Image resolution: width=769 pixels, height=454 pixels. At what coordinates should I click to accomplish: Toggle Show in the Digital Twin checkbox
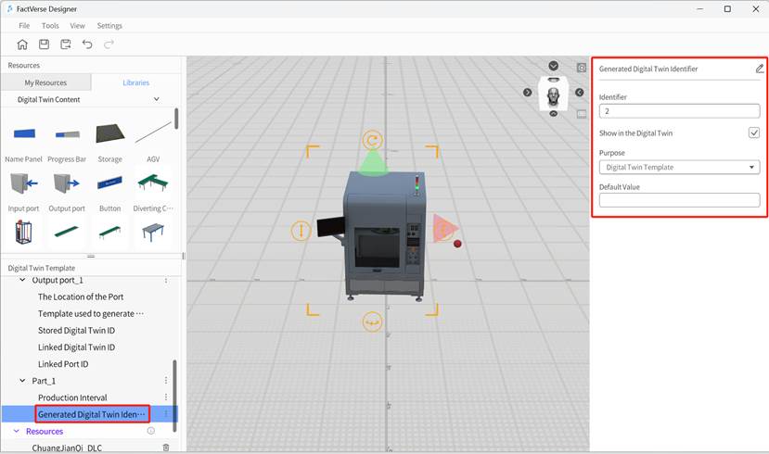754,132
